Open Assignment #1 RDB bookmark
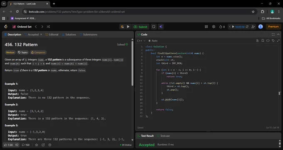The width and height of the screenshot is (283, 150). (23, 18)
